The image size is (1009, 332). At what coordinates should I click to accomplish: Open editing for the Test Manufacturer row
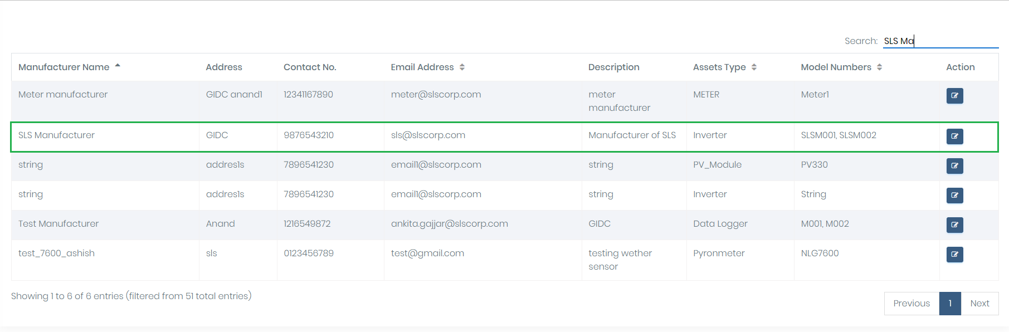(954, 225)
